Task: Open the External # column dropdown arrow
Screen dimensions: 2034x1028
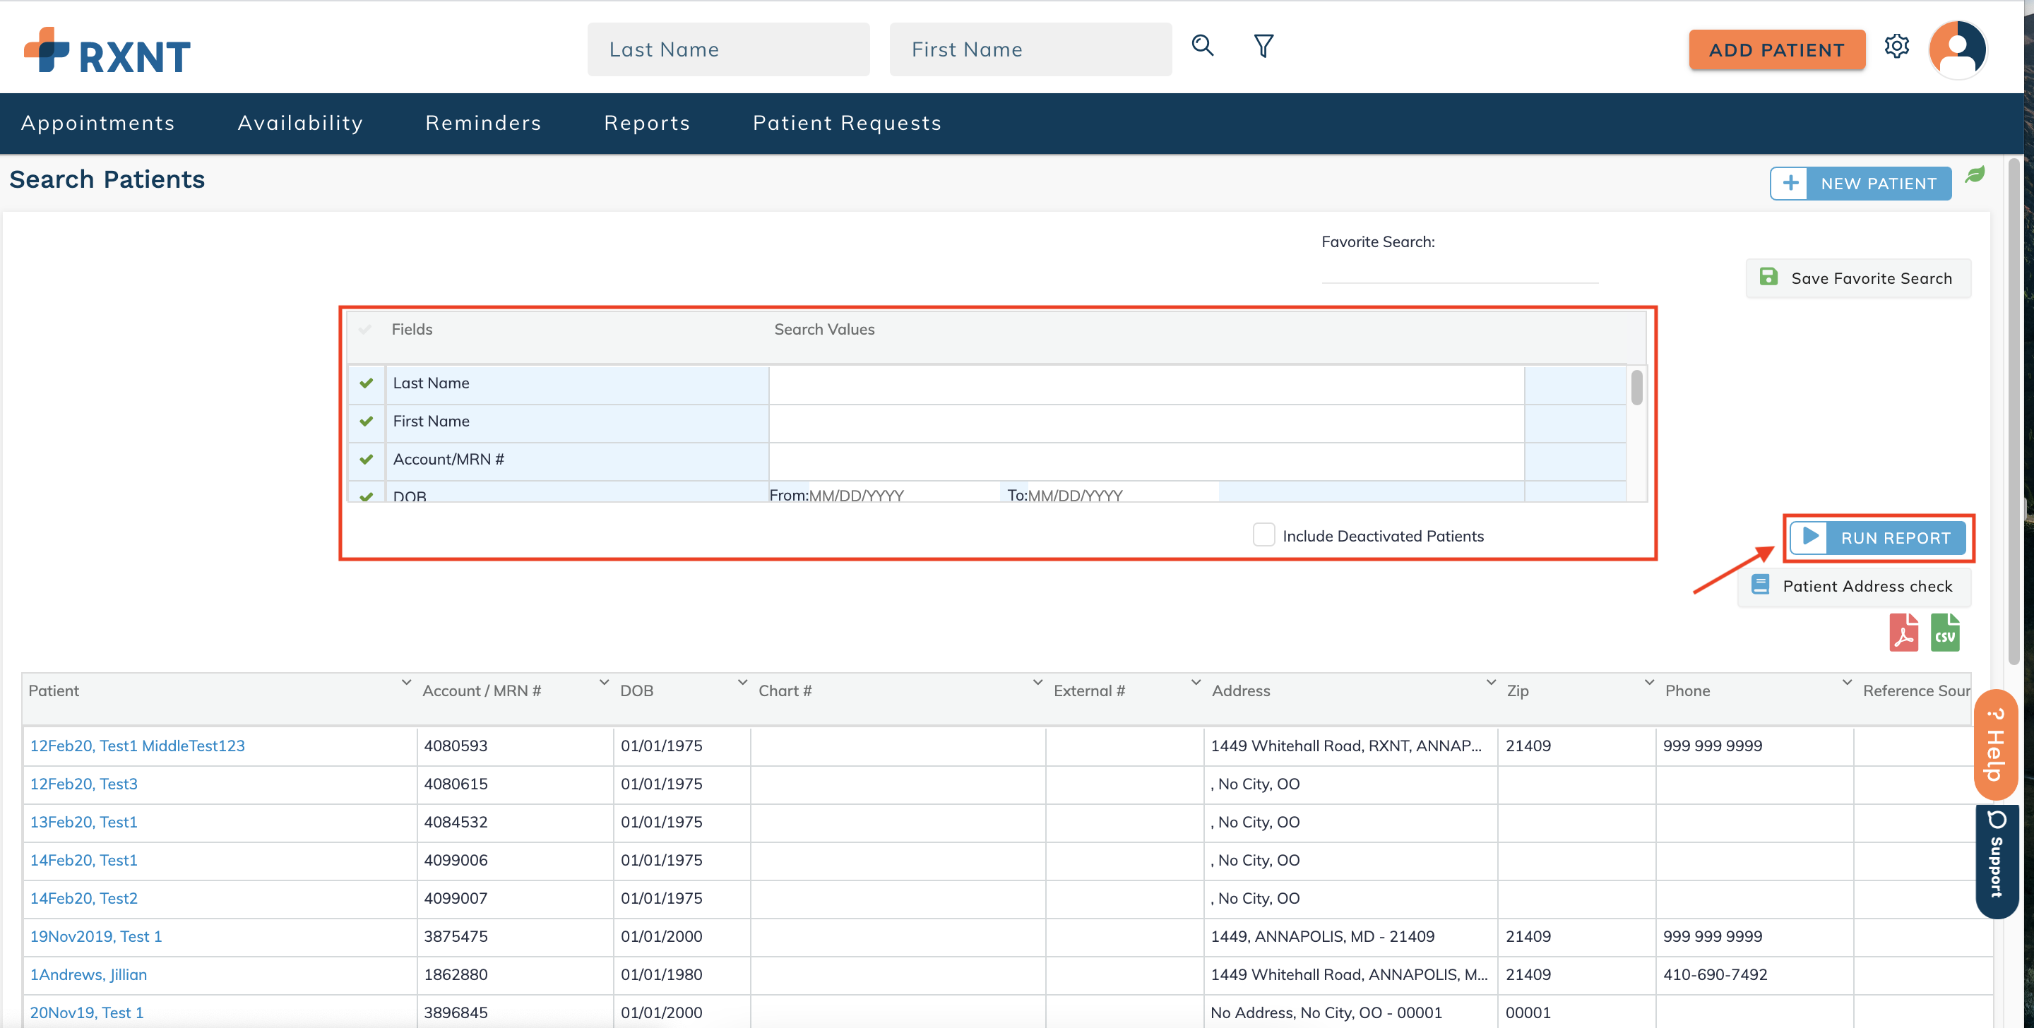Action: coord(1196,682)
